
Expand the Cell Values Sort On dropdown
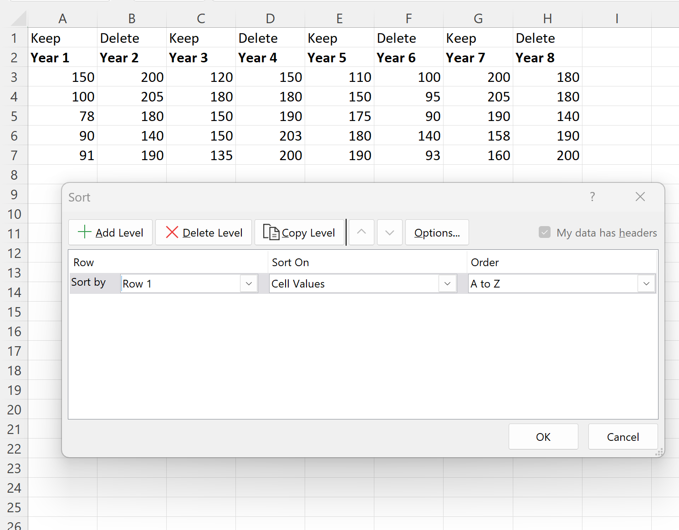447,283
